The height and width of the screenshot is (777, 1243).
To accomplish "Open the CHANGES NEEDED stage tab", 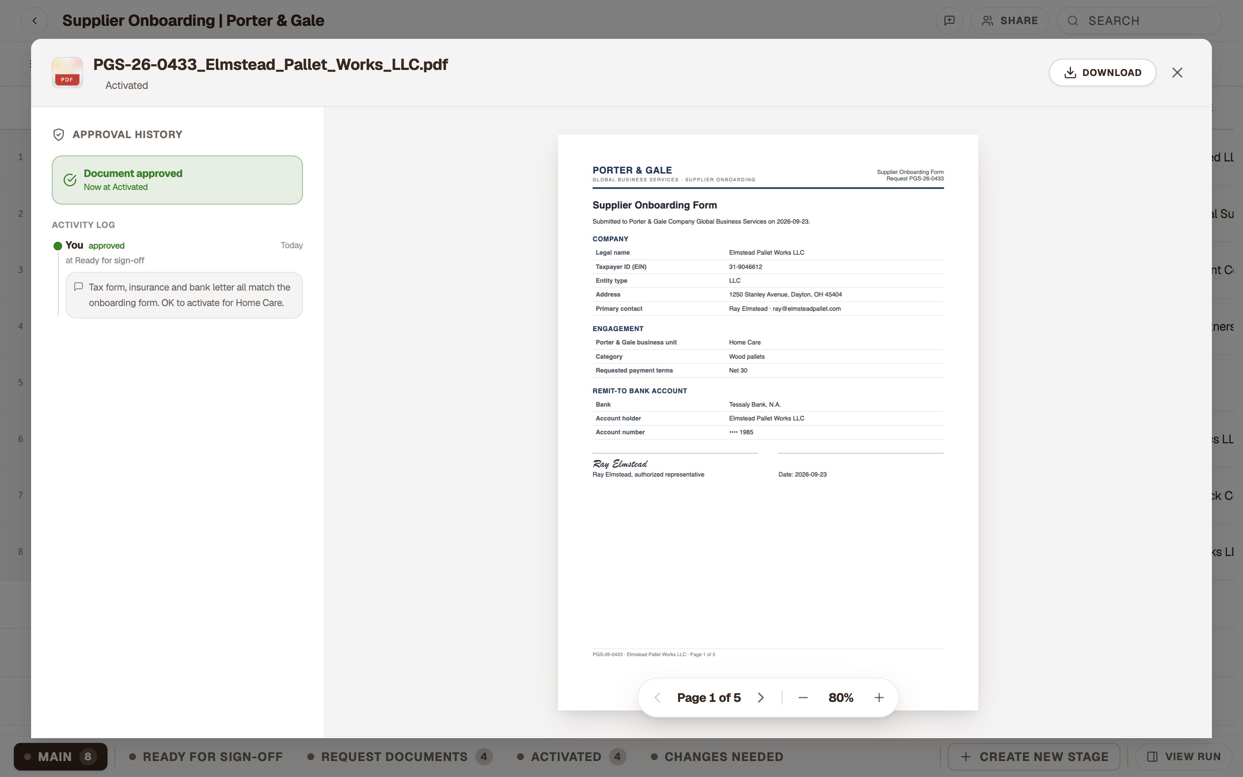I will tap(717, 756).
